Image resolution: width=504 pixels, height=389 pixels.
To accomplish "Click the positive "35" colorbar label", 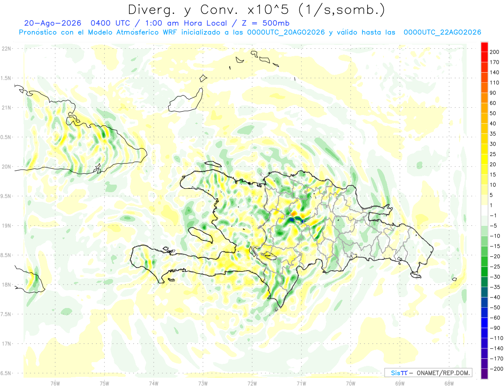I will click(x=493, y=134).
